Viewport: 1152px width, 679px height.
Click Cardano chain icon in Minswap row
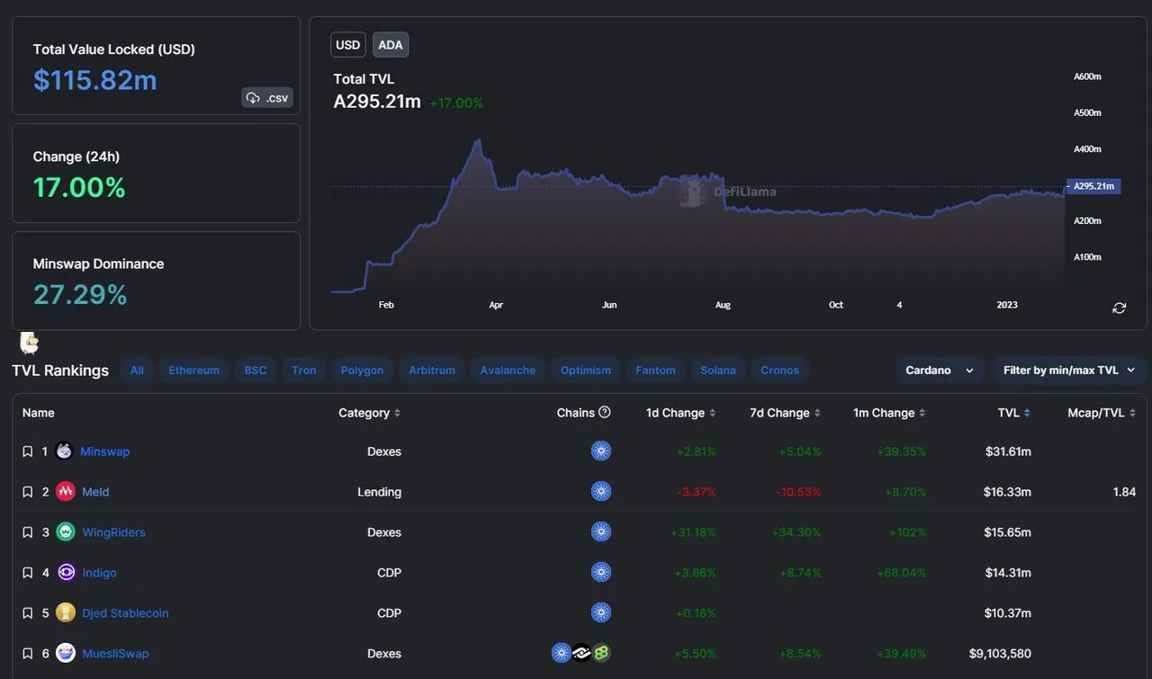tap(601, 451)
